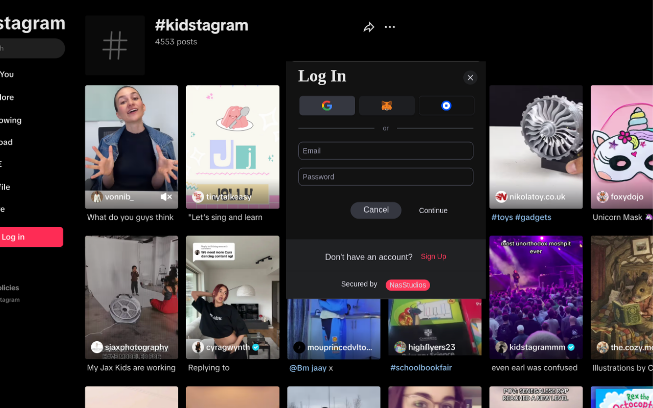Open the sjaxphotography photo studio video

132,297
